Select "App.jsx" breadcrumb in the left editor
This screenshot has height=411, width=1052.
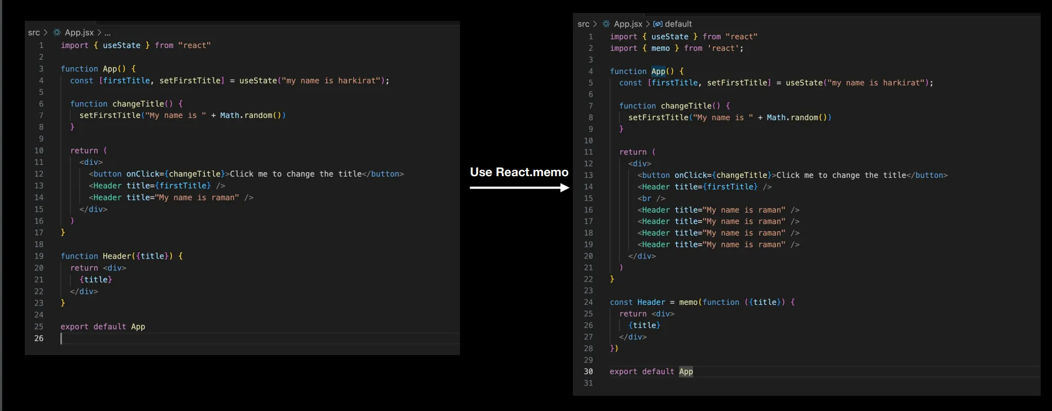79,33
